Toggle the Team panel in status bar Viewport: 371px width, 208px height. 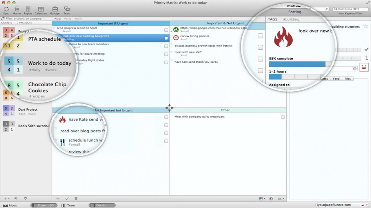(x=68, y=205)
